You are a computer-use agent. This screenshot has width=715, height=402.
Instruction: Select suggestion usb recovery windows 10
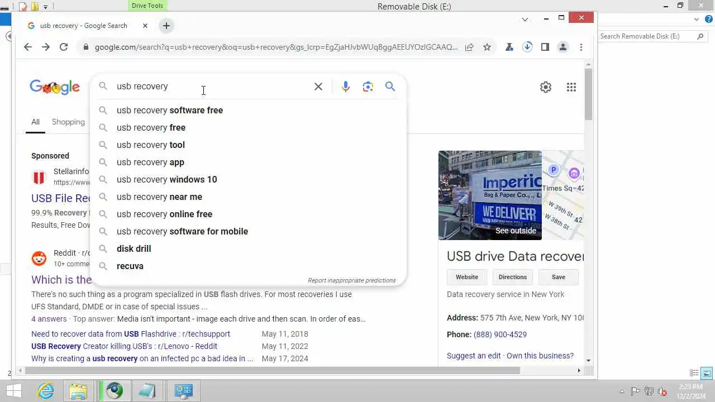pyautogui.click(x=249, y=179)
